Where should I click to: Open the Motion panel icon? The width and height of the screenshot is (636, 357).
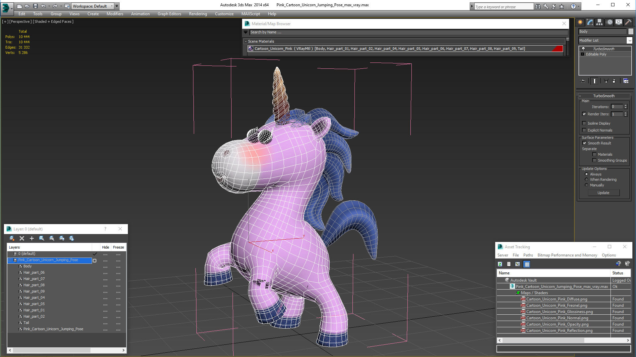click(609, 22)
